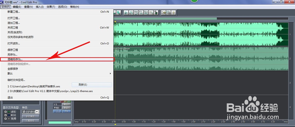Click the 自动播放 button
This screenshot has width=295, height=127.
point(31,116)
